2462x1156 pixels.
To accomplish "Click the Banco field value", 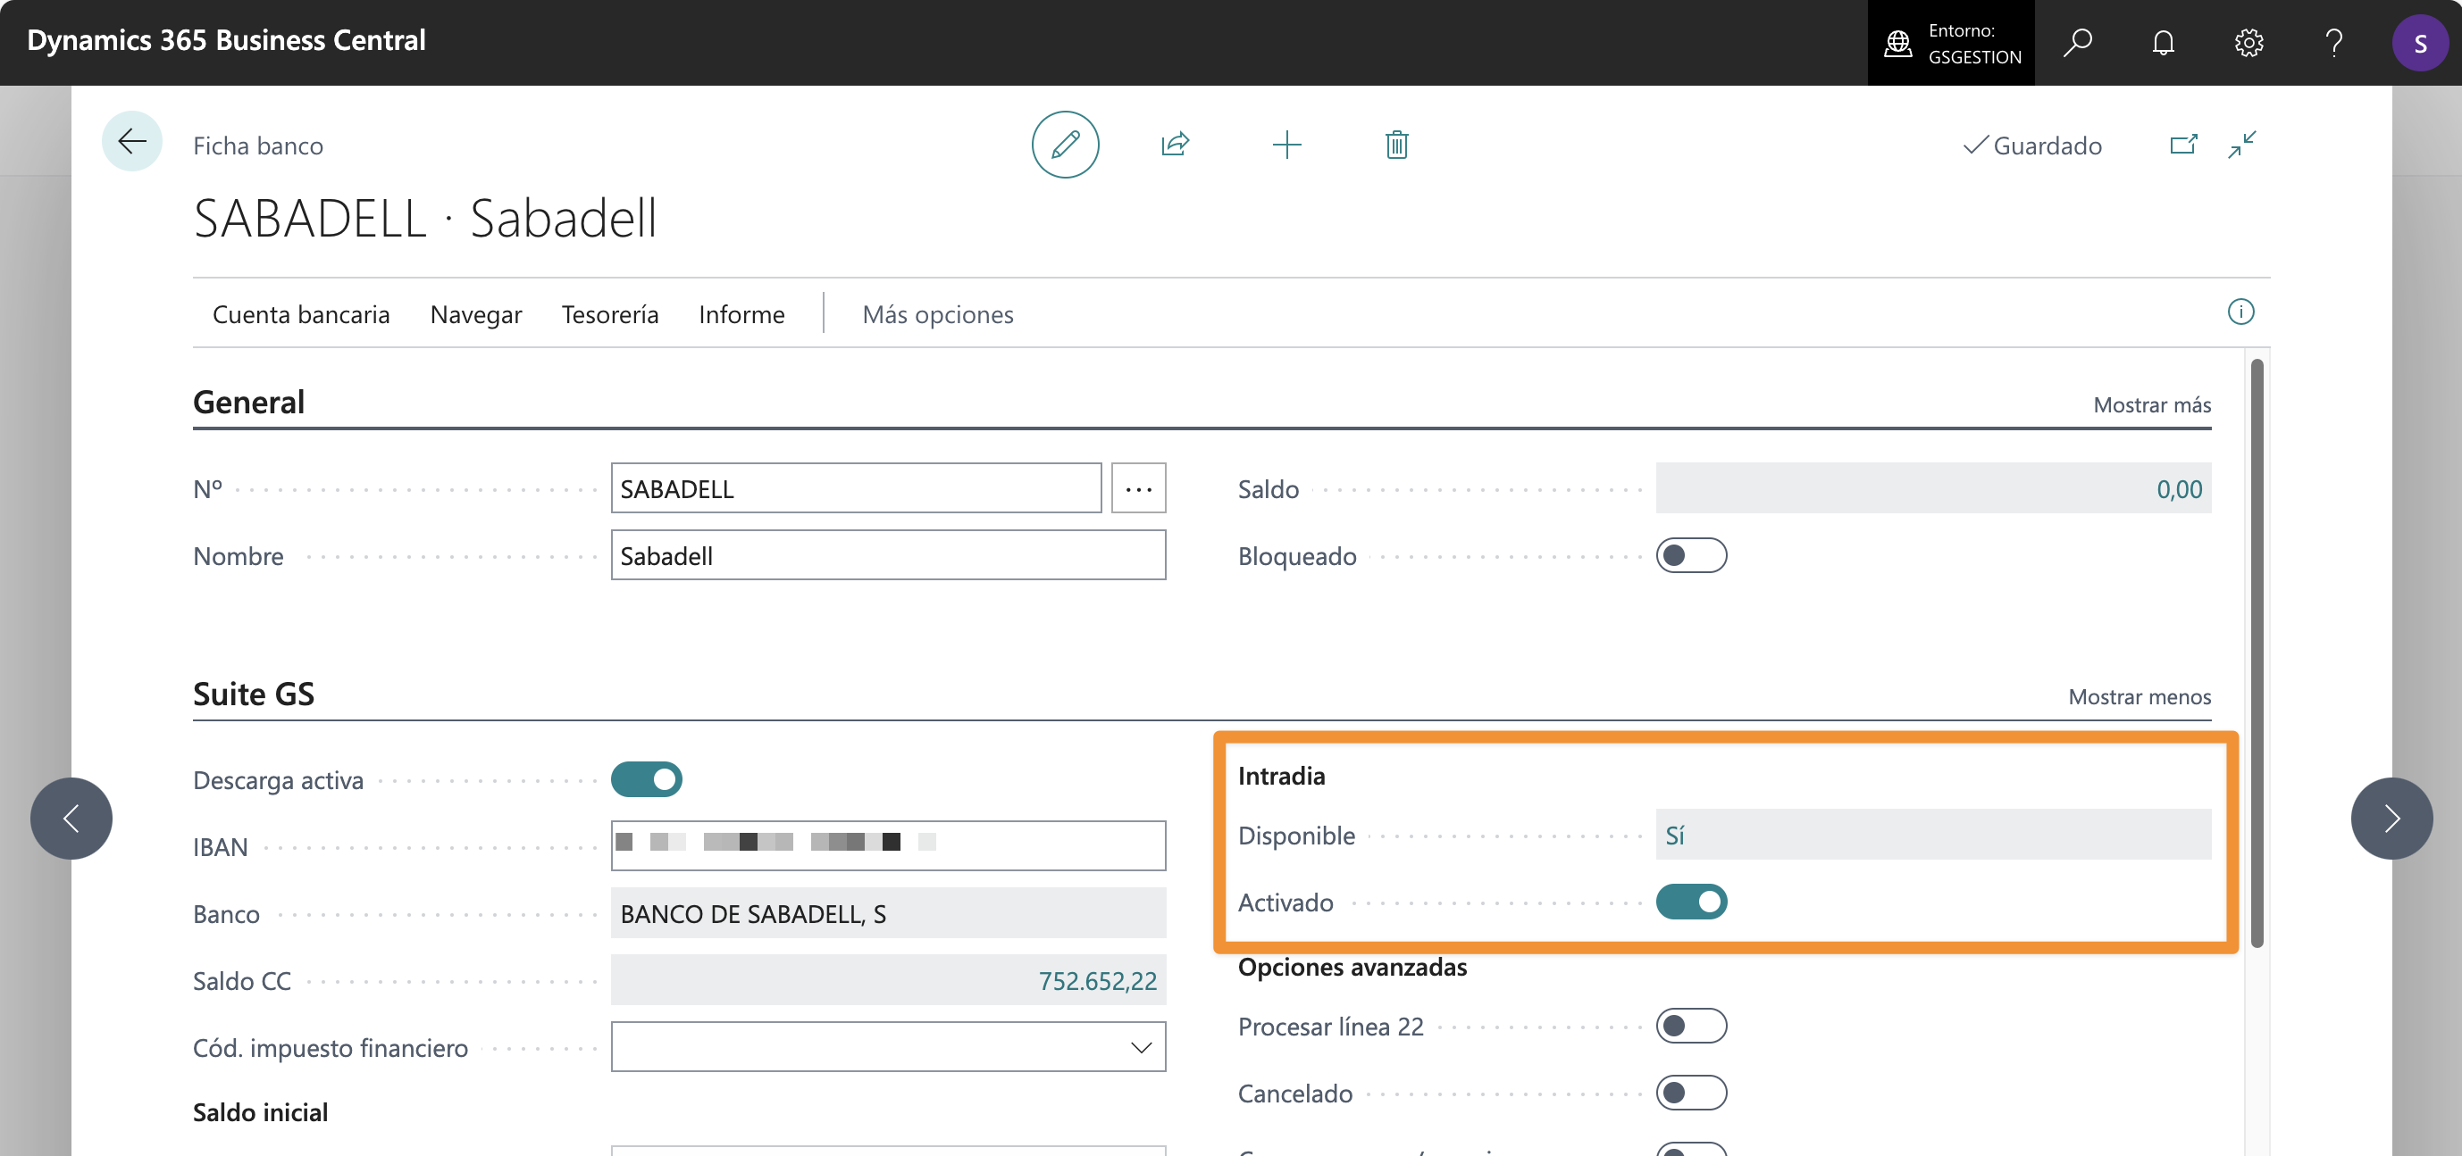I will 888,913.
